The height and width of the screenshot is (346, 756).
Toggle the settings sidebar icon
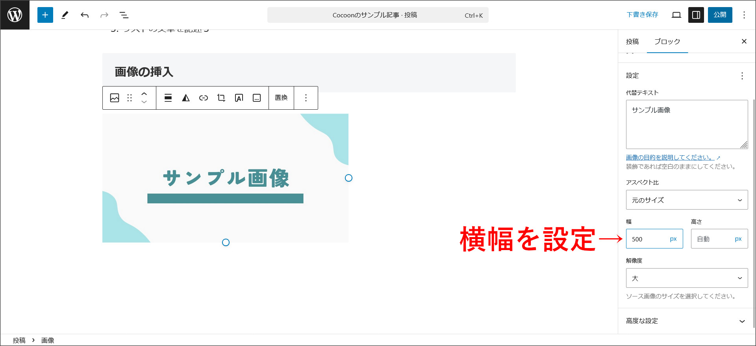coord(696,15)
